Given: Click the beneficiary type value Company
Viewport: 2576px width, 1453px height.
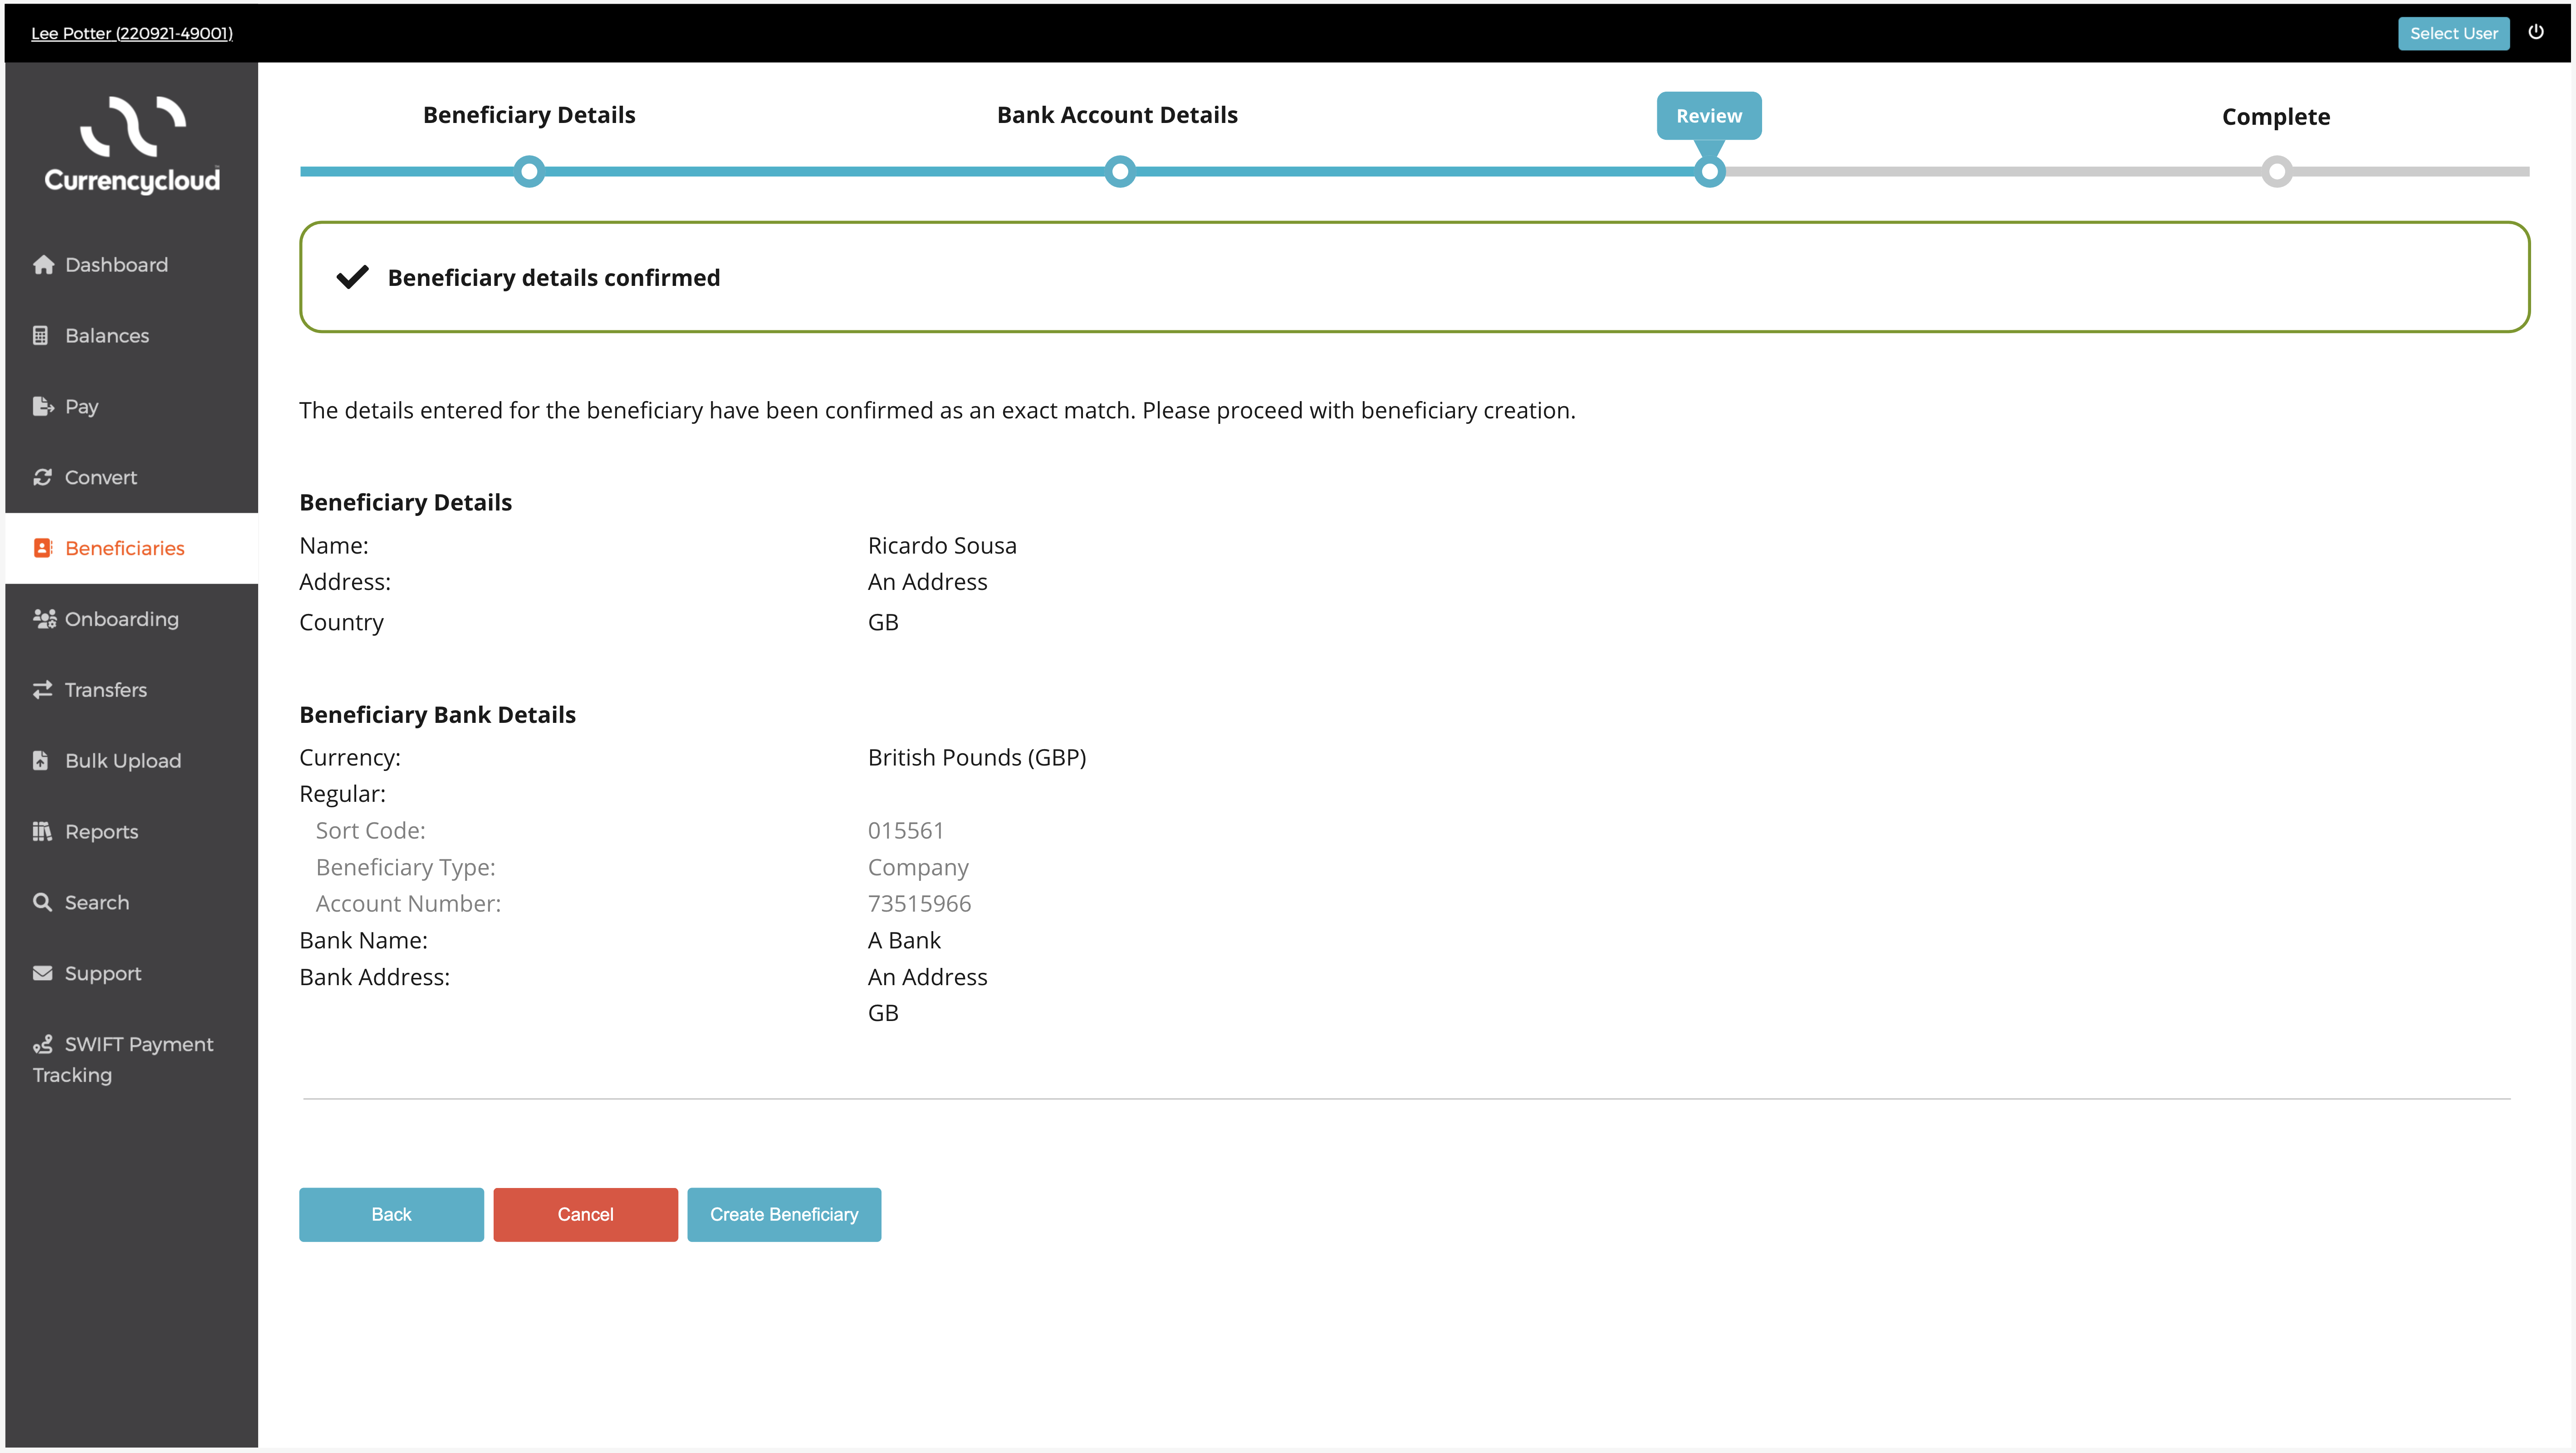Looking at the screenshot, I should (918, 867).
